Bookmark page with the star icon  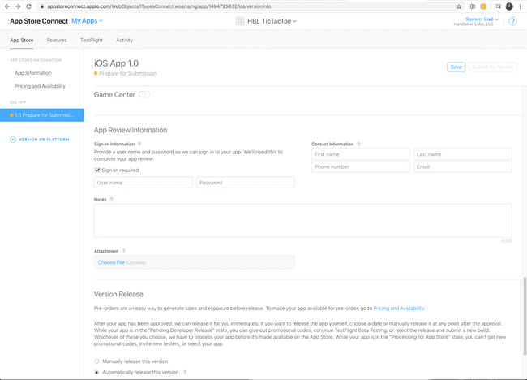(459, 6)
